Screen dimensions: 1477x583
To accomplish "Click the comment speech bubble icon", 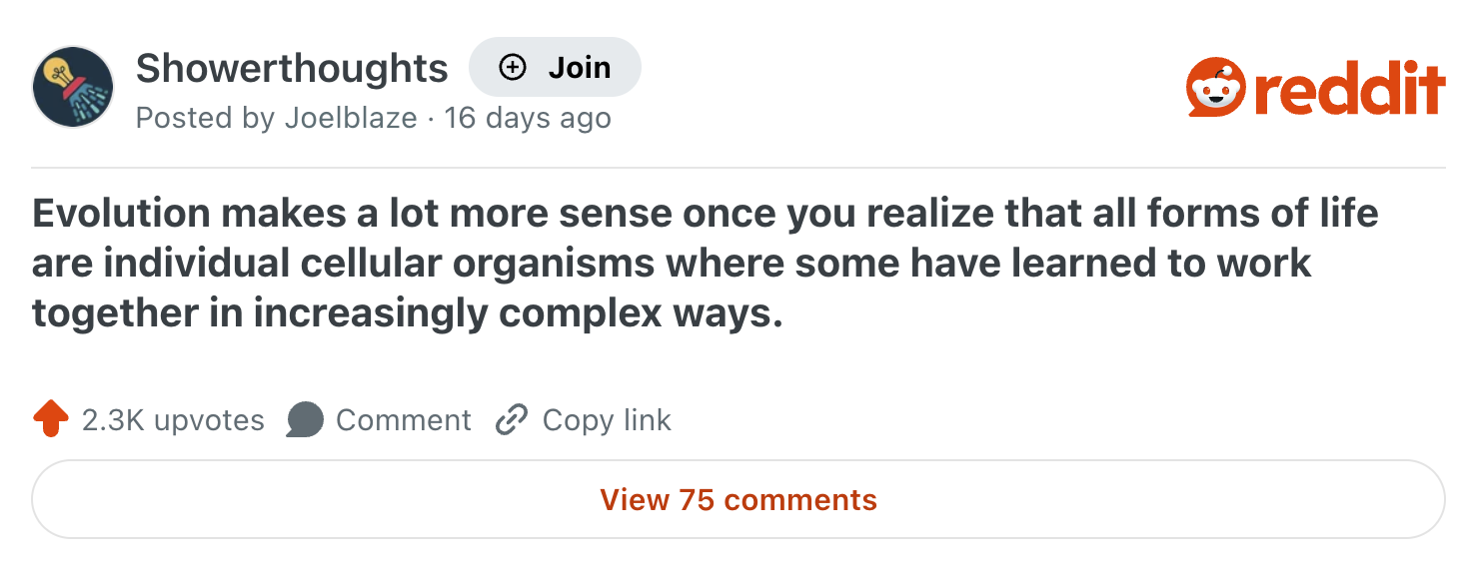I will [305, 420].
